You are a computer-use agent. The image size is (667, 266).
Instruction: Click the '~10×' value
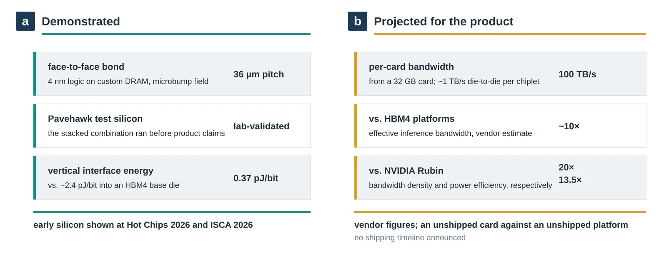click(569, 126)
